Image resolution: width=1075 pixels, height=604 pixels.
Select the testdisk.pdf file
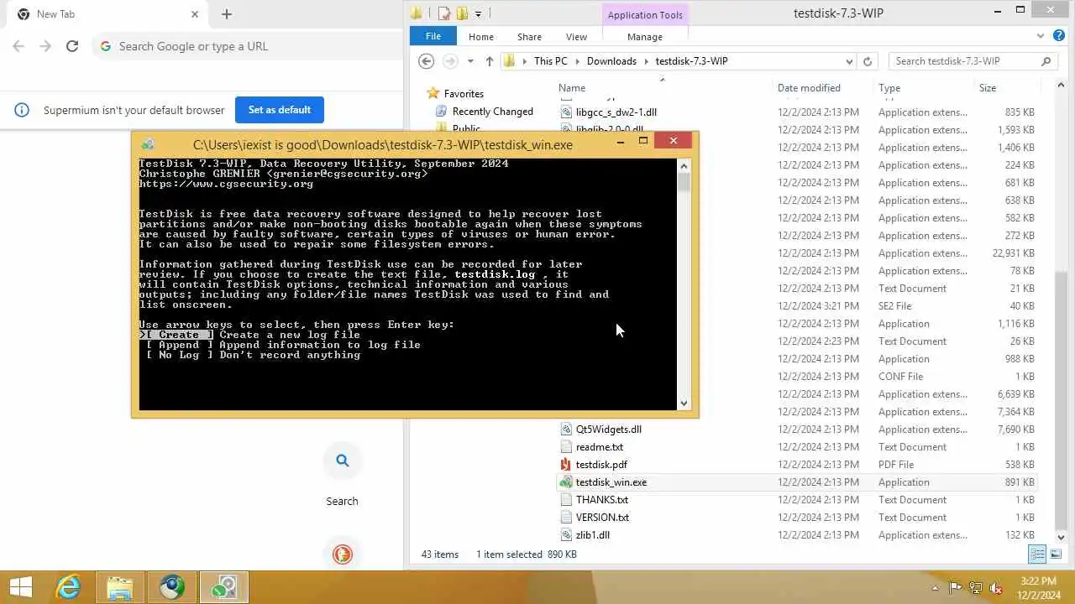[601, 465]
